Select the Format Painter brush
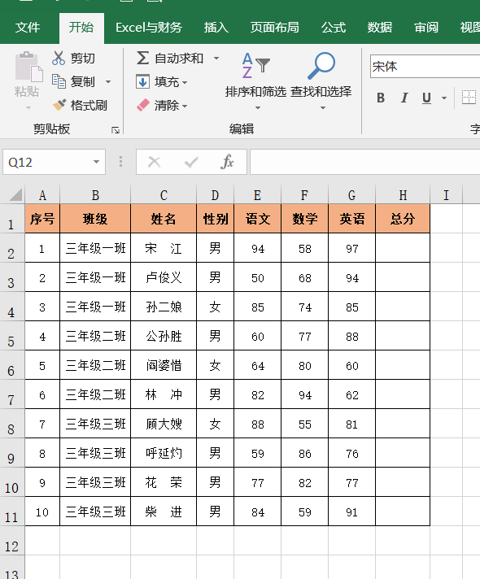The width and height of the screenshot is (480, 579). [x=59, y=105]
